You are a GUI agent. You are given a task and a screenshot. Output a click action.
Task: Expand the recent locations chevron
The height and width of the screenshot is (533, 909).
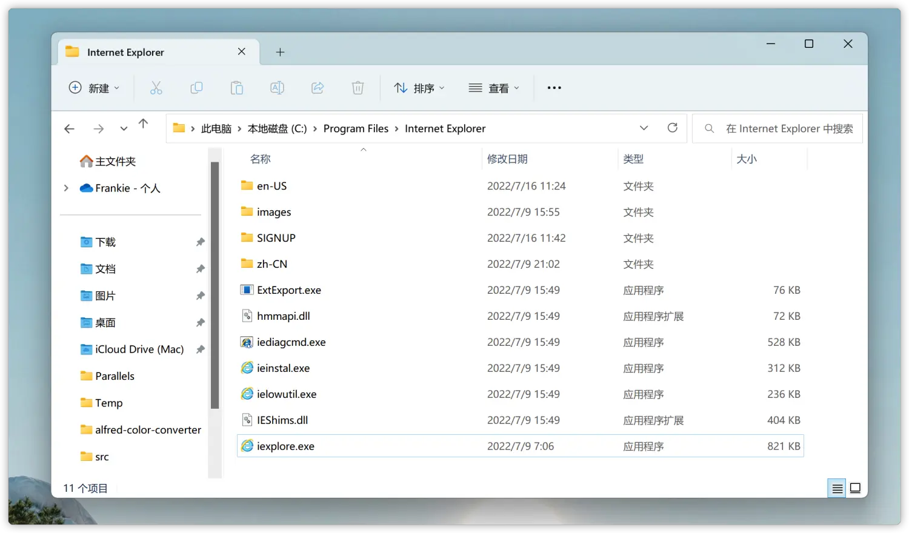coord(124,128)
